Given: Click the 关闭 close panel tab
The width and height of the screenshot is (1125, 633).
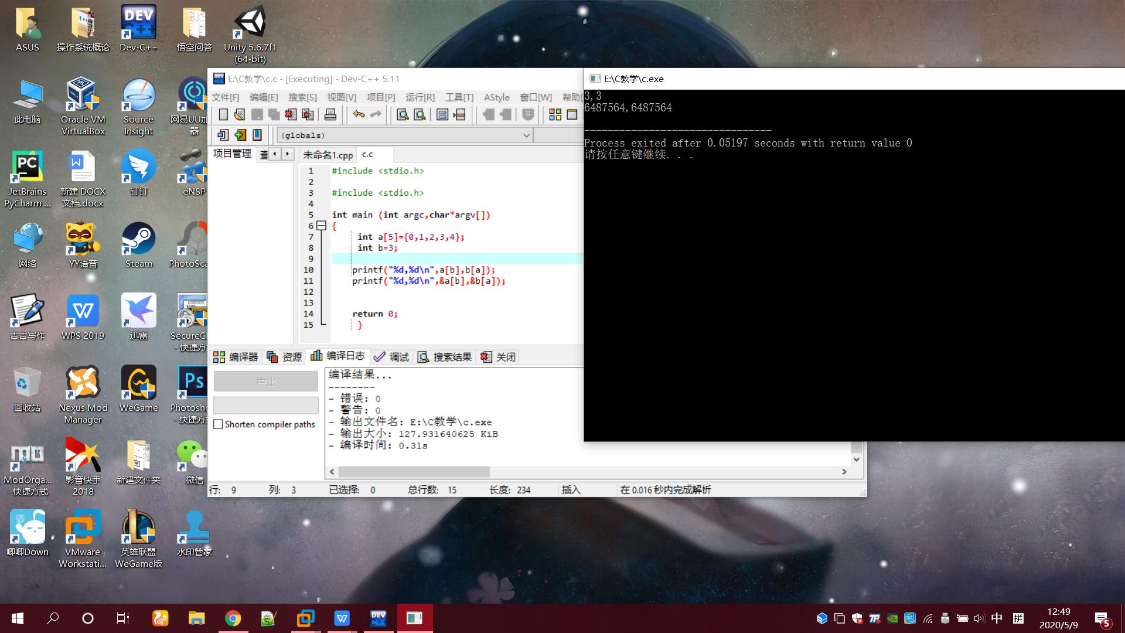Looking at the screenshot, I should point(499,357).
